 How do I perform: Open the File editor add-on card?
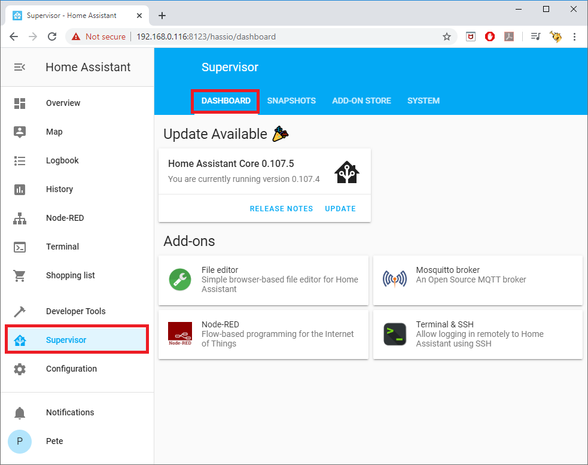click(263, 280)
